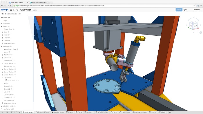Image resolution: width=203 pixels, height=114 pixels.
Task: Click the blue Share button
Action: coord(179,10)
